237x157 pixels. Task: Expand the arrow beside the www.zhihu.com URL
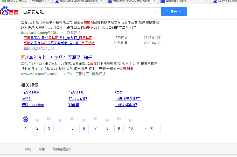(64, 74)
